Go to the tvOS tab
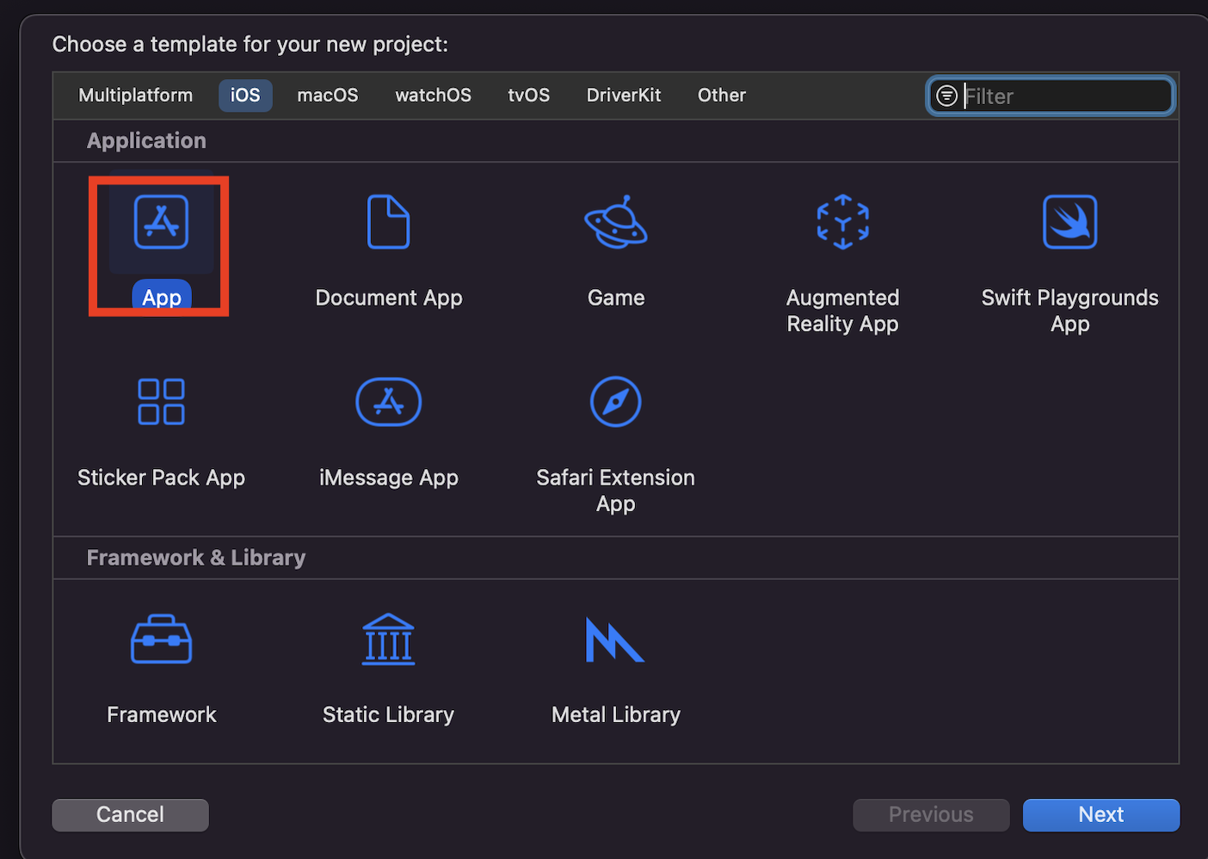 pyautogui.click(x=528, y=96)
